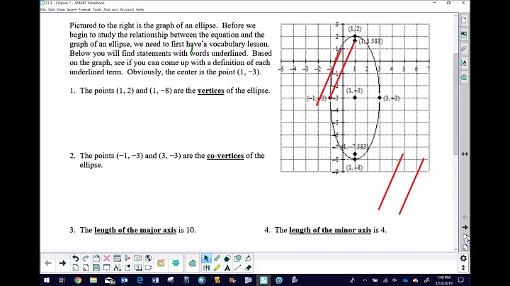Screen dimensions: 510x286
Task: Open the Screen Shade icon
Action: coord(107,268)
